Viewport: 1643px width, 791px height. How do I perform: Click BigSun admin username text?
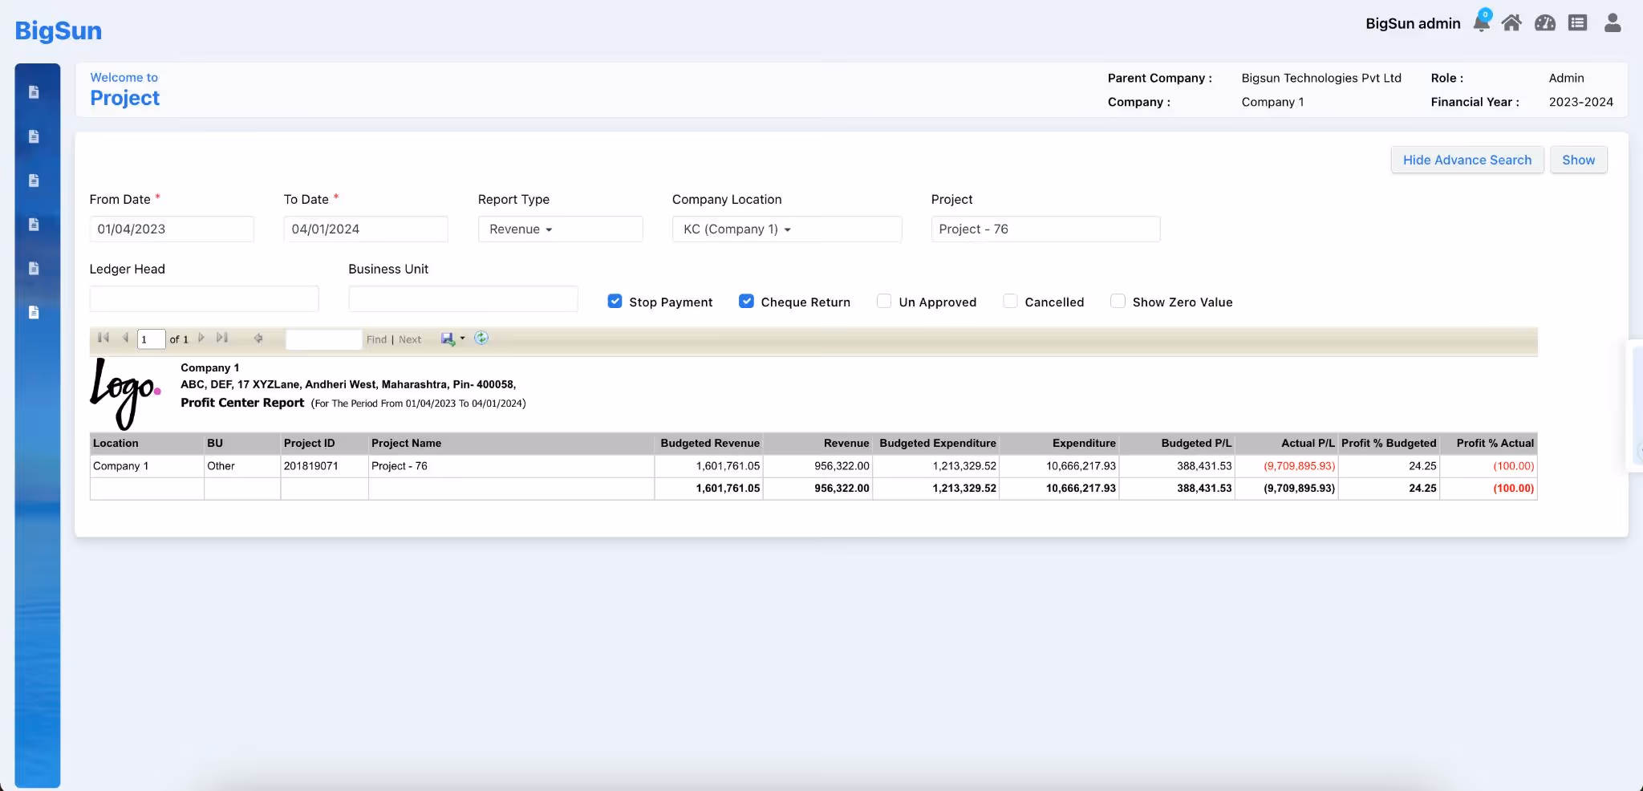[x=1413, y=23]
